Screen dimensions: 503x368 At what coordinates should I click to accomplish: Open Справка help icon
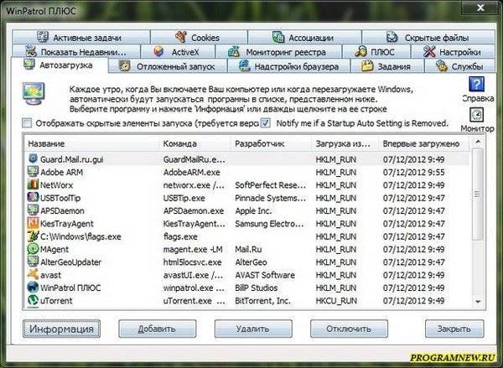[477, 84]
